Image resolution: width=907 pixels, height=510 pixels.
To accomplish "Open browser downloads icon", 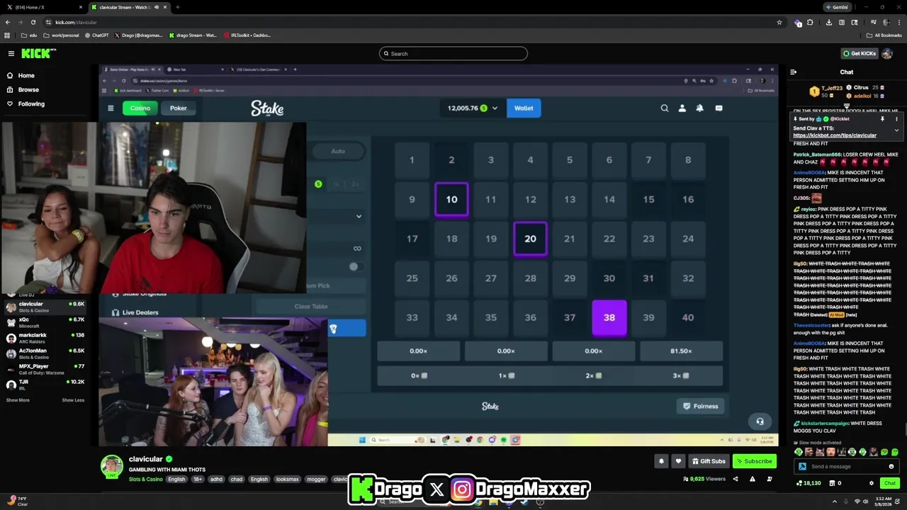I will pos(830,22).
